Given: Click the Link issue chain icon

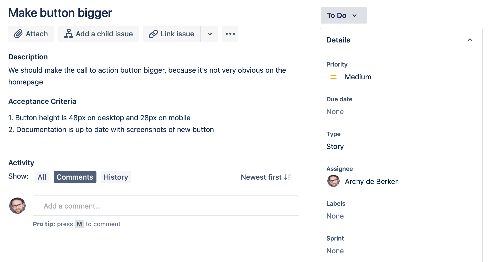Looking at the screenshot, I should (153, 34).
